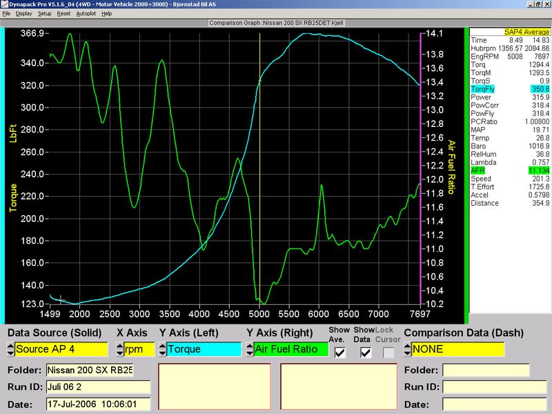Screen dimensions: 552x414
Task: Click the Dynapack application icon in title bar
Action: coord(4,4)
